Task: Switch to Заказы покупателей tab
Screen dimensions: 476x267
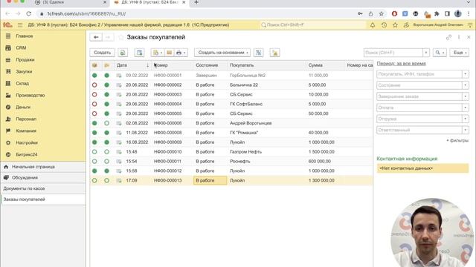Action: click(43, 200)
